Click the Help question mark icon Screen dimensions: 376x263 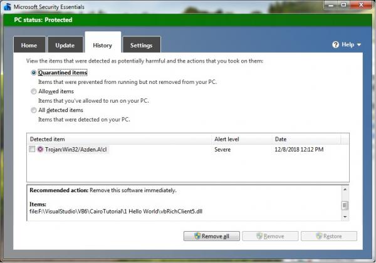point(335,44)
